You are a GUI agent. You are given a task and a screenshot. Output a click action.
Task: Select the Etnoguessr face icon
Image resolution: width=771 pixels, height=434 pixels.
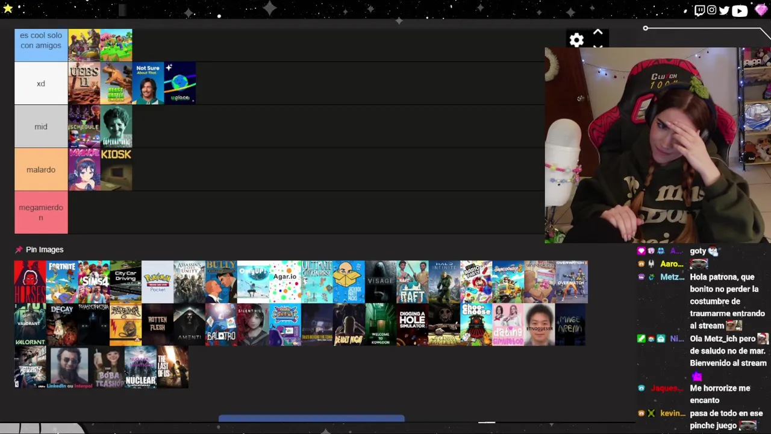point(540,324)
